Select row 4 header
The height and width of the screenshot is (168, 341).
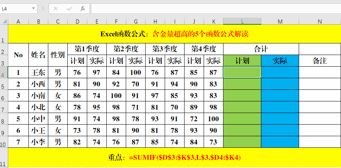4,72
